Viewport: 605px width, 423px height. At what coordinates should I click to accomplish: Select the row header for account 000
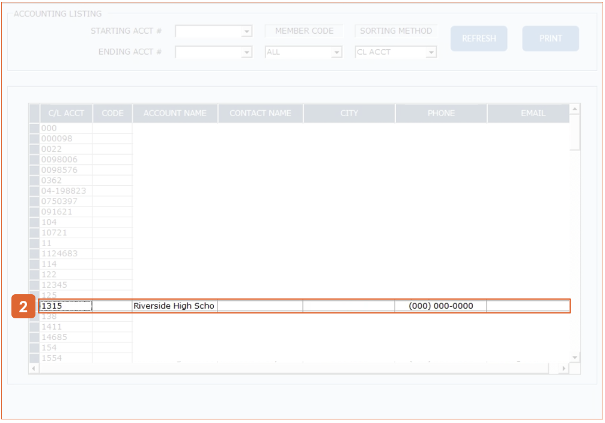click(x=34, y=128)
